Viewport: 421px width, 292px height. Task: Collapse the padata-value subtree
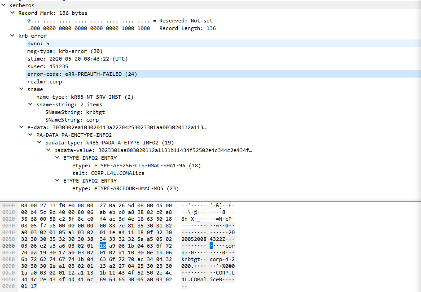click(48, 150)
